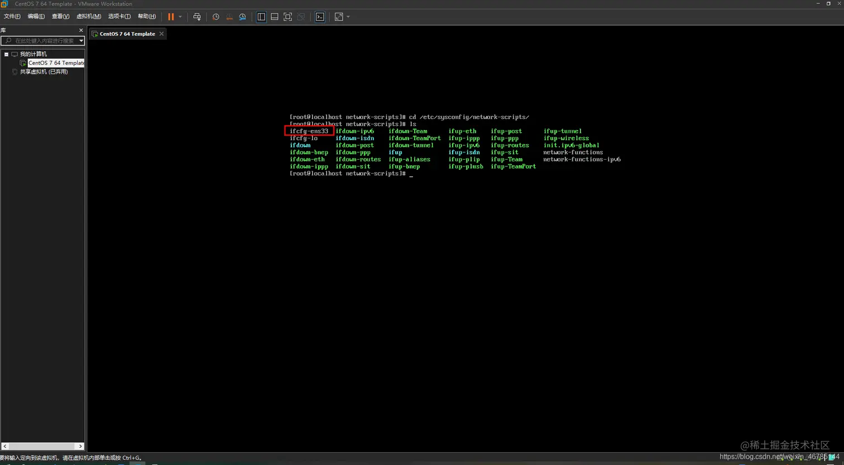Open the 选项卡(T) menu
Viewport: 844px width, 465px height.
coord(119,17)
